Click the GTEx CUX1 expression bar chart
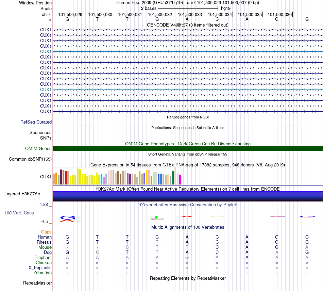Viewport: 323px width, 291px height. coord(117,176)
